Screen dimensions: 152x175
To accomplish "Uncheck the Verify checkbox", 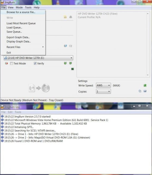I will (35, 63).
